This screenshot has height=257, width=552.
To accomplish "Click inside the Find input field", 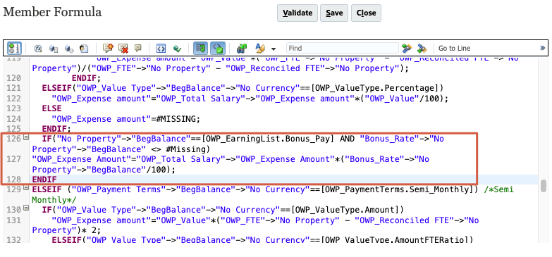I will (x=342, y=48).
